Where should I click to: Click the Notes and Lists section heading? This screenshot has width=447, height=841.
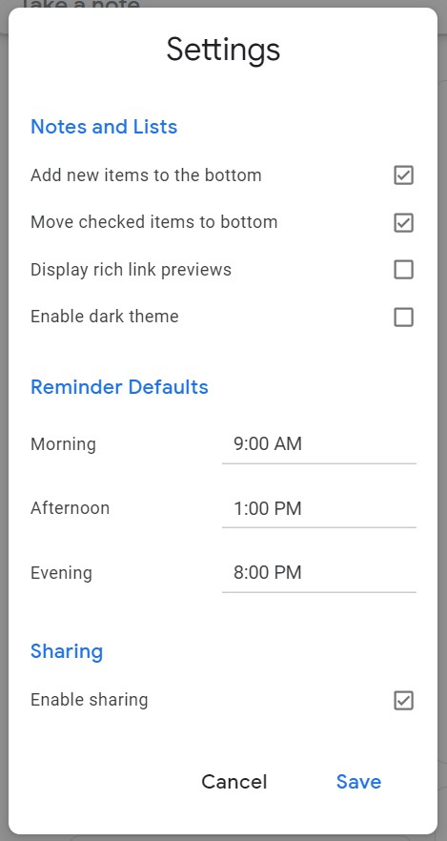104,127
